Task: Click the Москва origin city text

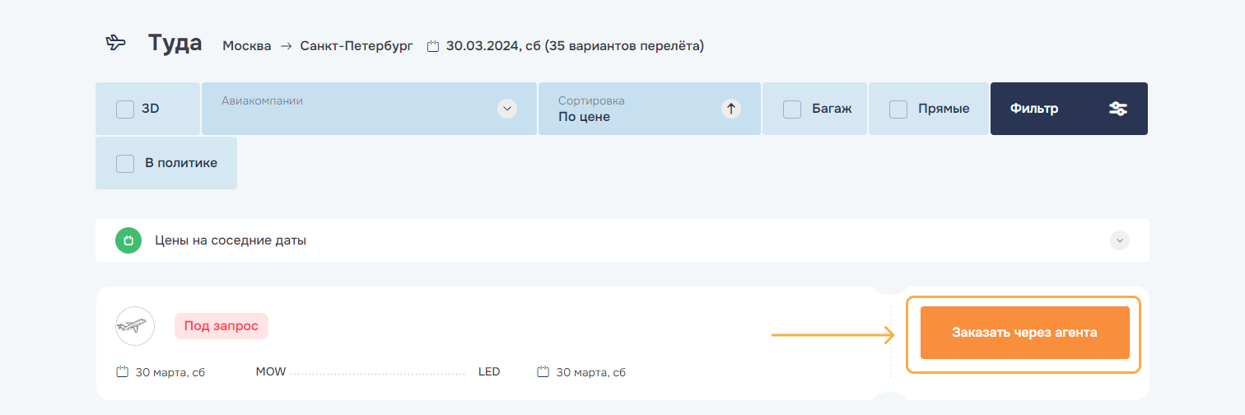Action: click(x=246, y=46)
